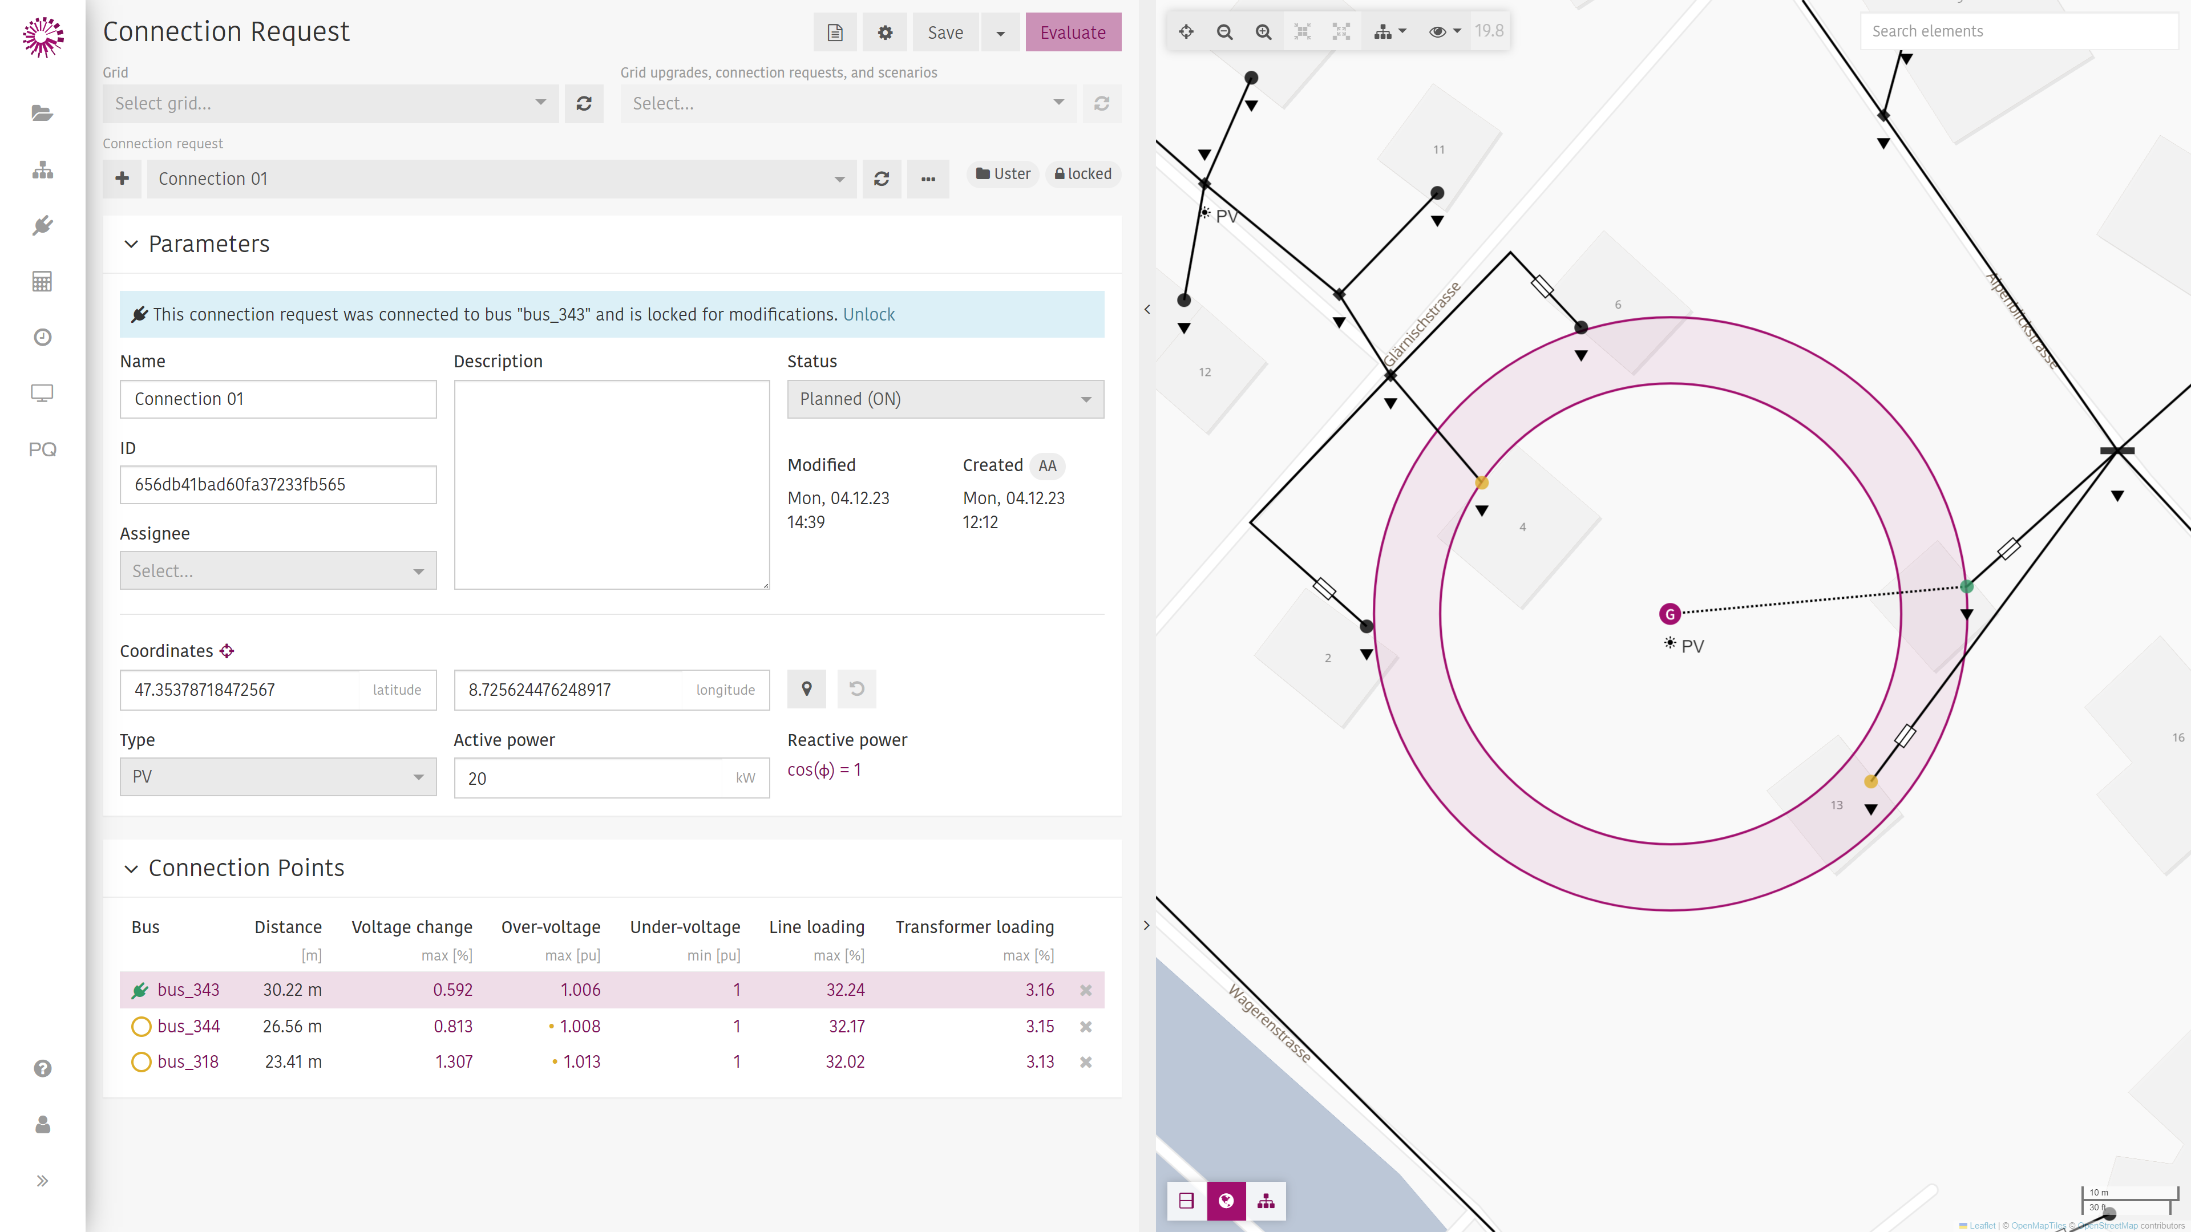Open Status Planned (ON) dropdown

click(946, 399)
